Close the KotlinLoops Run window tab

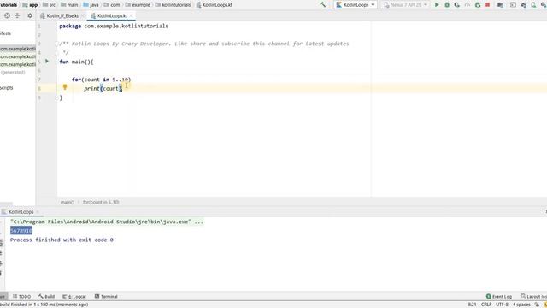[x=38, y=212]
